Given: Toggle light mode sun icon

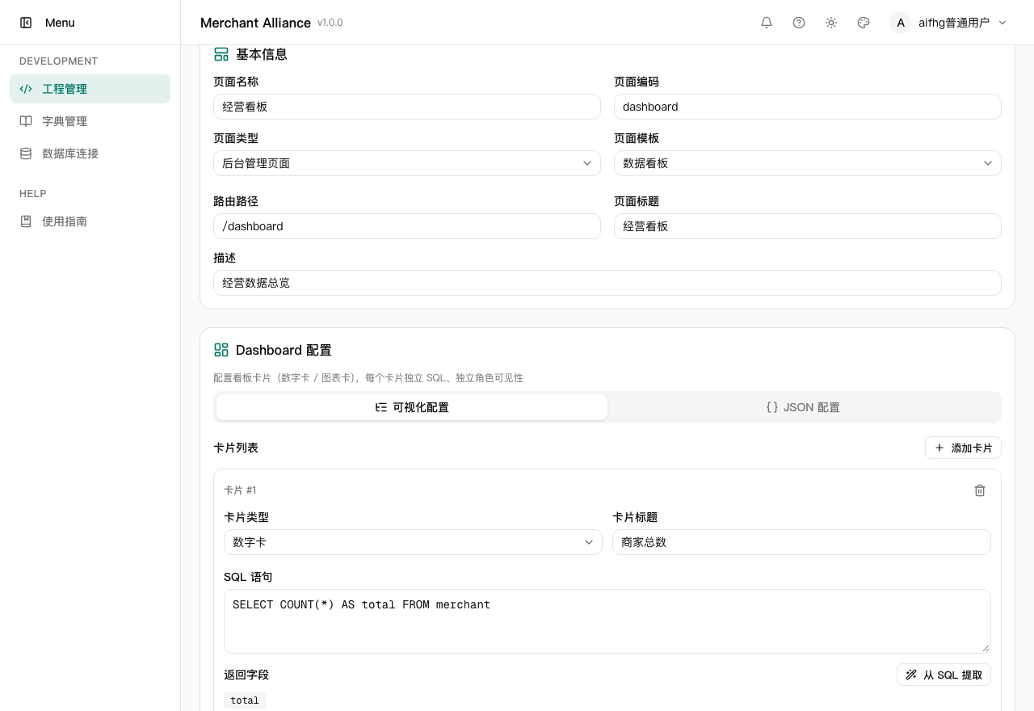Looking at the screenshot, I should (831, 23).
